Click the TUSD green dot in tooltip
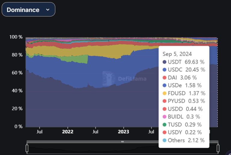The image size is (231, 155). [x=164, y=124]
